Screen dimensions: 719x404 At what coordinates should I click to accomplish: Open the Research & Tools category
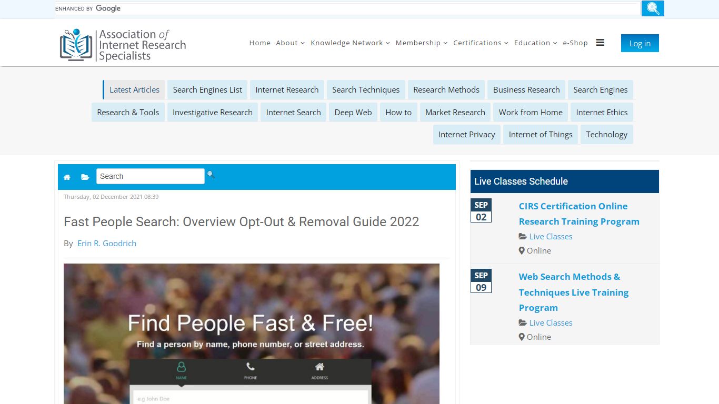(x=128, y=112)
